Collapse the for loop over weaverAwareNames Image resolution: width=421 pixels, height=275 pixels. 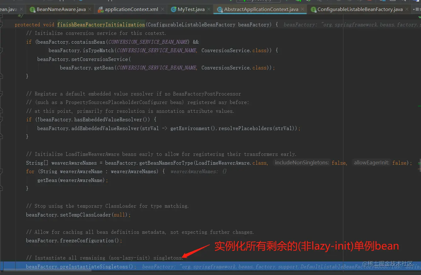(x=1, y=171)
